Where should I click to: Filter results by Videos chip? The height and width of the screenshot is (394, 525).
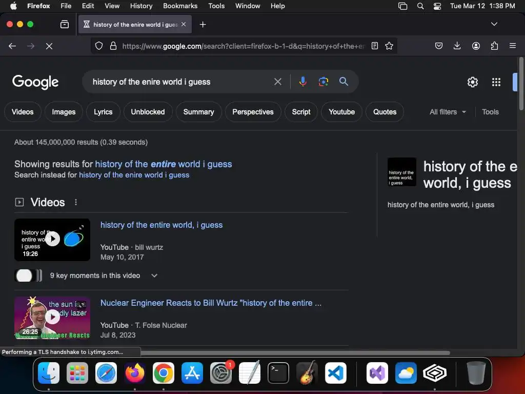(23, 112)
